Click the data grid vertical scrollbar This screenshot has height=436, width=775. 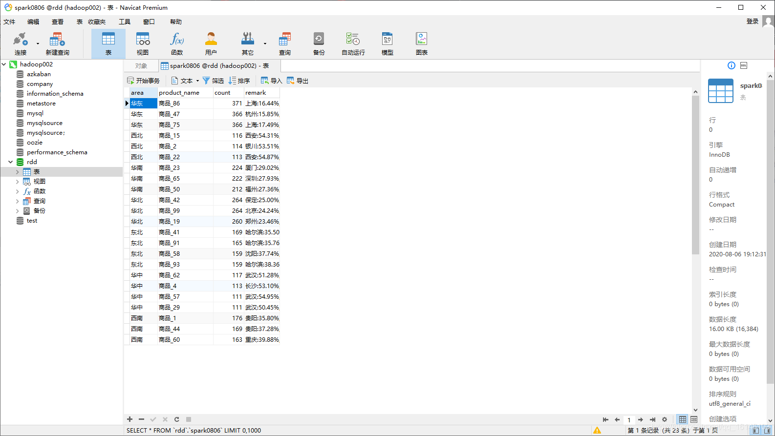coord(696,175)
